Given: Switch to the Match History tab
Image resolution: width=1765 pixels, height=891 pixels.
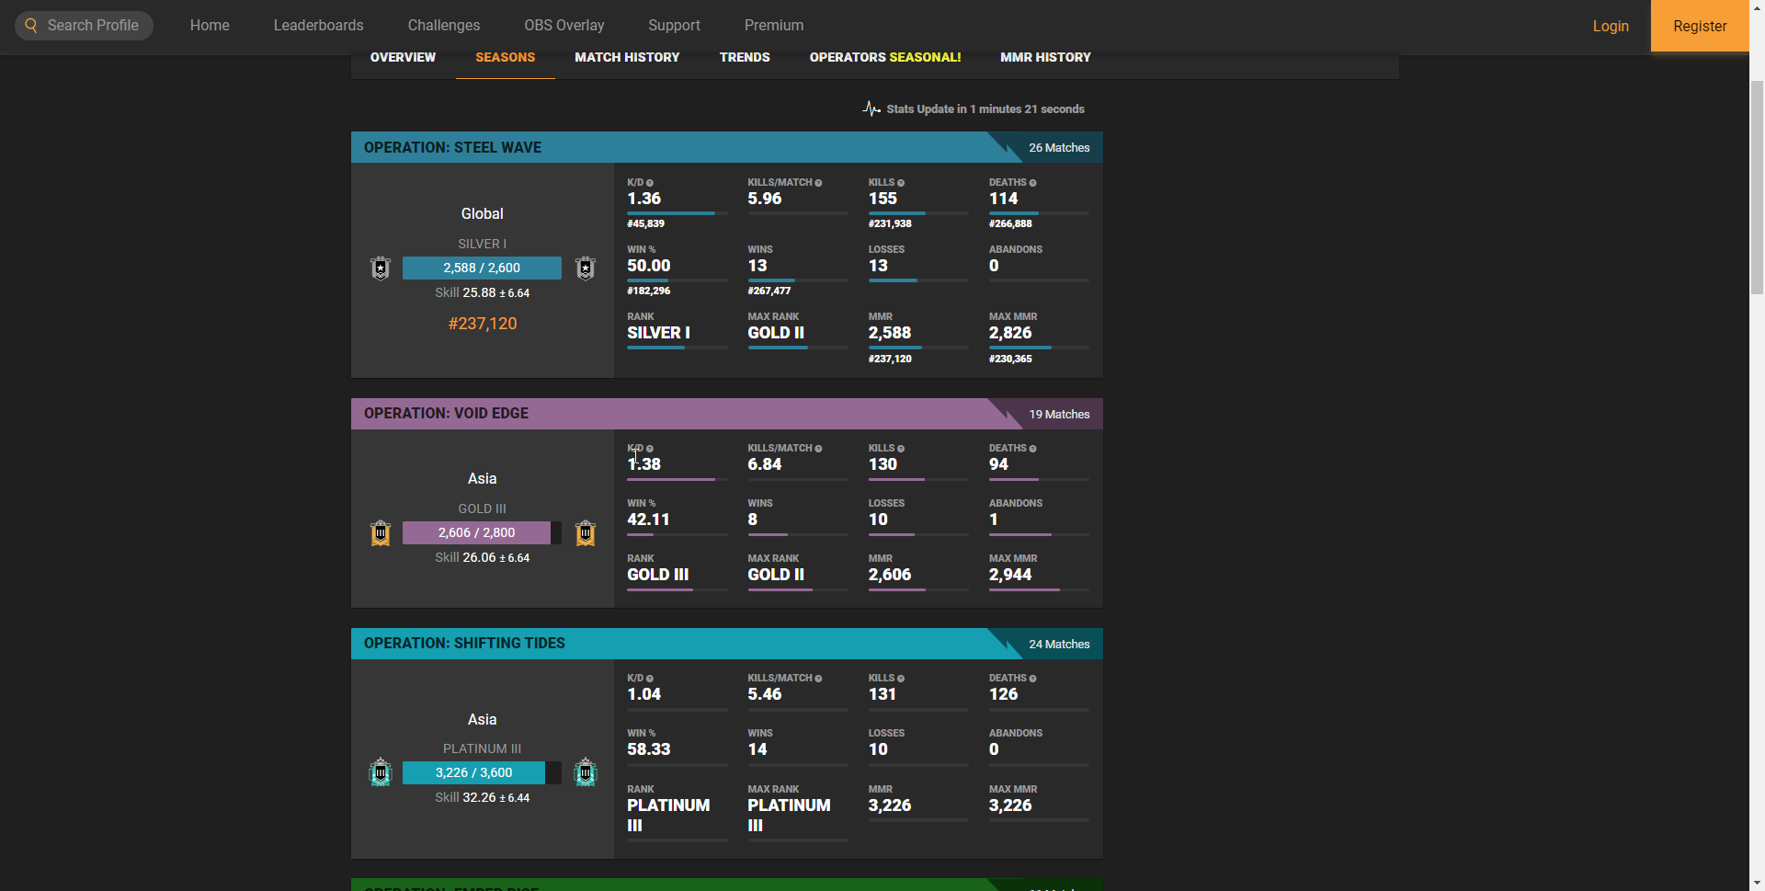Looking at the screenshot, I should pyautogui.click(x=627, y=57).
